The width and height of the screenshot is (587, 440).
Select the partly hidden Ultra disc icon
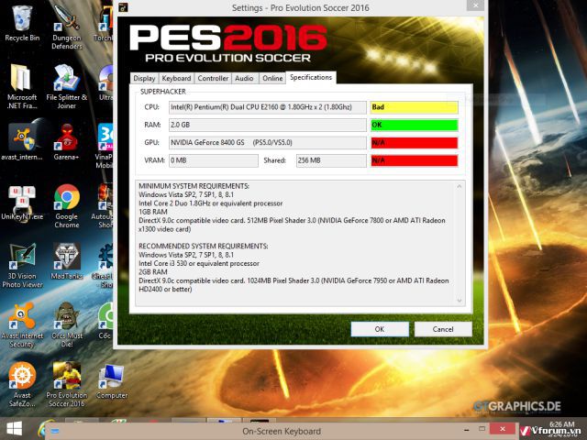(105, 83)
